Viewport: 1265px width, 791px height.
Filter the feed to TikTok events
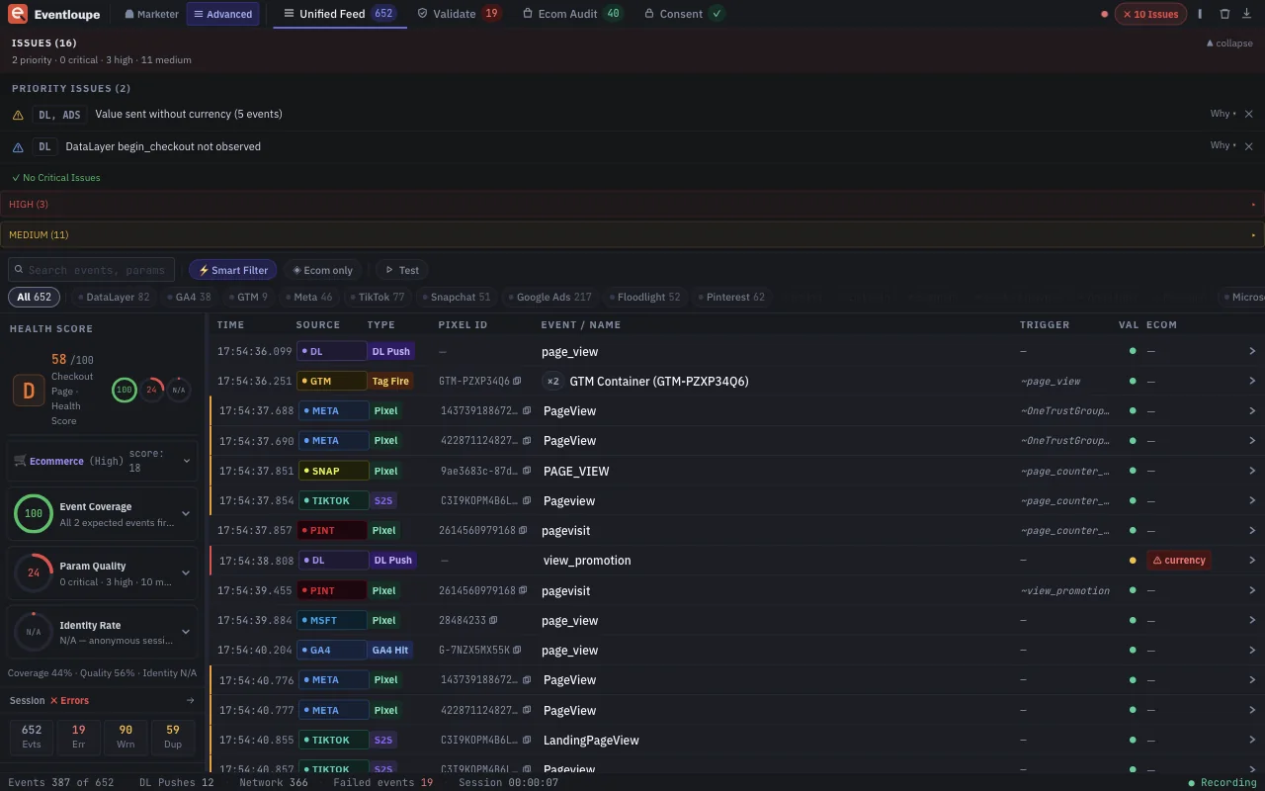coord(377,297)
